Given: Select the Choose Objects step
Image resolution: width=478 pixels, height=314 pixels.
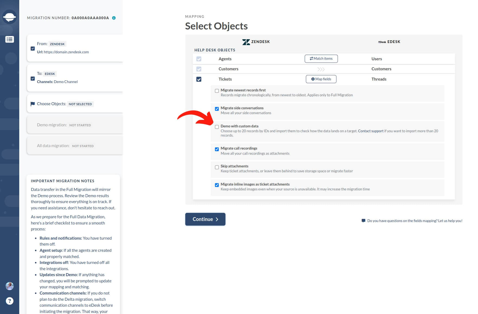Looking at the screenshot, I should 75,104.
